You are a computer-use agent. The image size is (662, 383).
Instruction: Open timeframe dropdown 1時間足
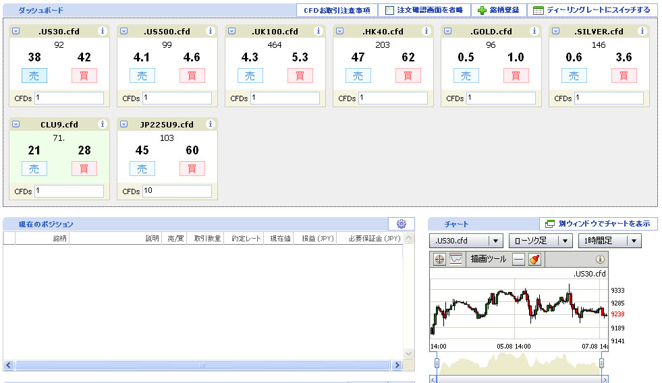click(x=609, y=241)
